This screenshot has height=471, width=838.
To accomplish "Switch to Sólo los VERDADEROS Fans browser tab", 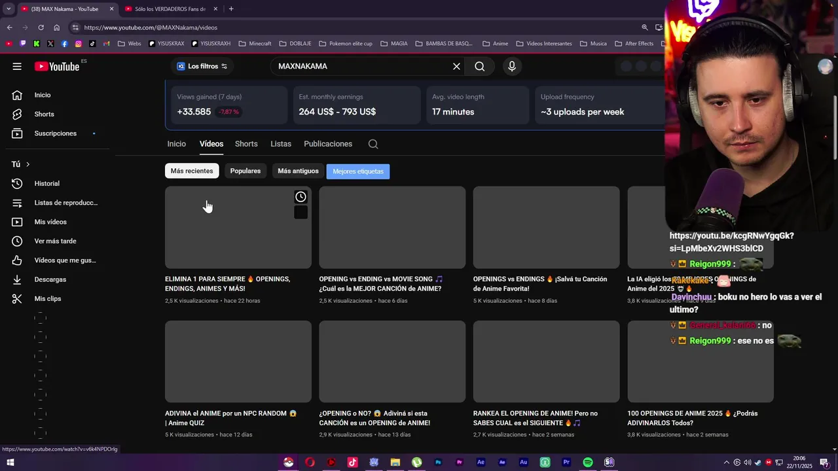I will click(170, 9).
